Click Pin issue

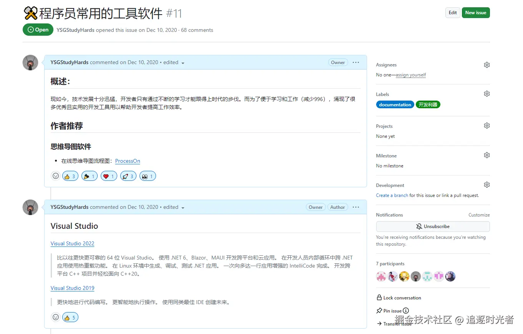(389, 311)
